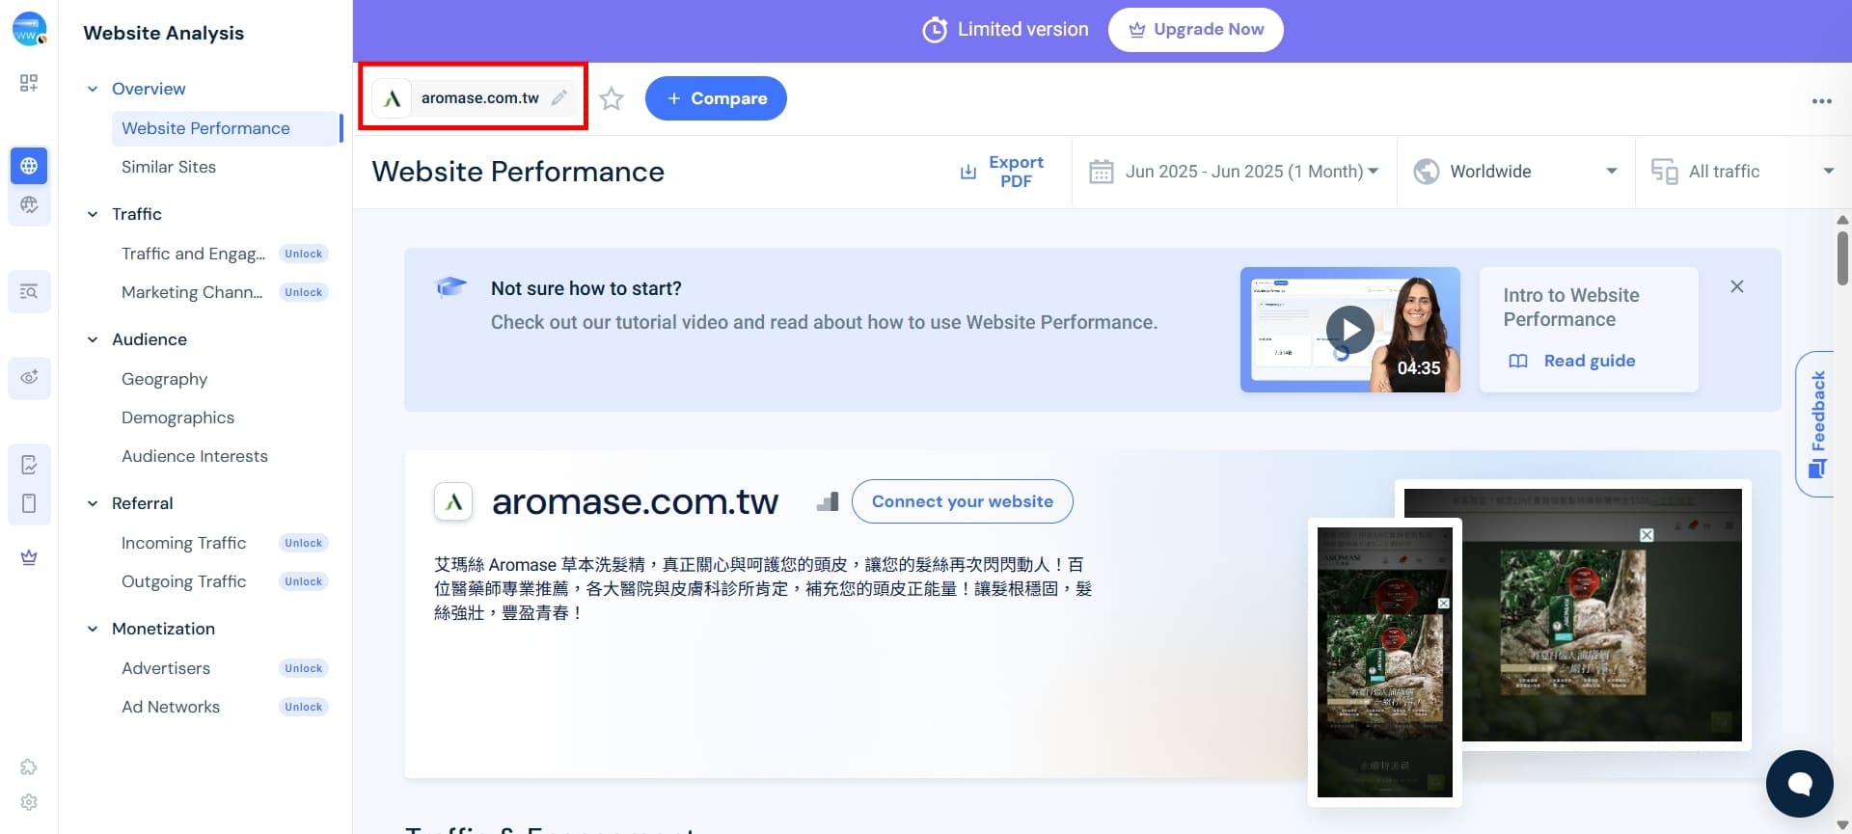Click the Similarweb logo in the rail
The width and height of the screenshot is (1852, 834).
click(29, 29)
